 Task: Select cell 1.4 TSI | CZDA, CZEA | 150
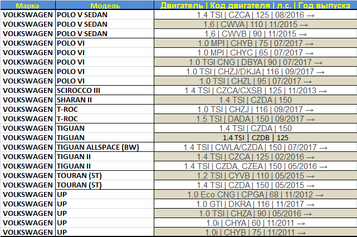tap(256, 166)
